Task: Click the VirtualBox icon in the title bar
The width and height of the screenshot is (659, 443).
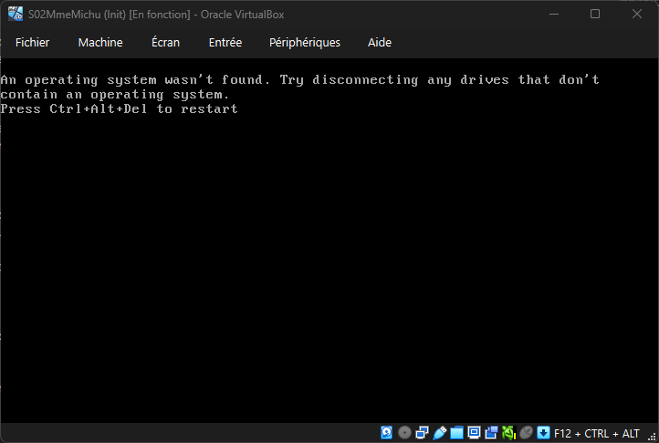Action: click(16, 14)
